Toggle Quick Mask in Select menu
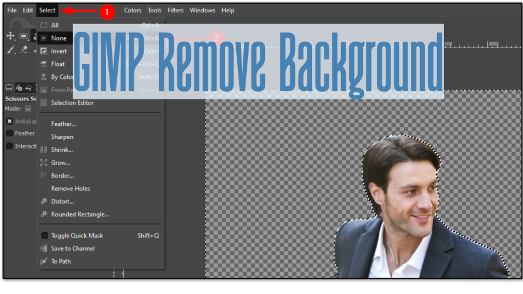523x294 pixels. tap(77, 236)
